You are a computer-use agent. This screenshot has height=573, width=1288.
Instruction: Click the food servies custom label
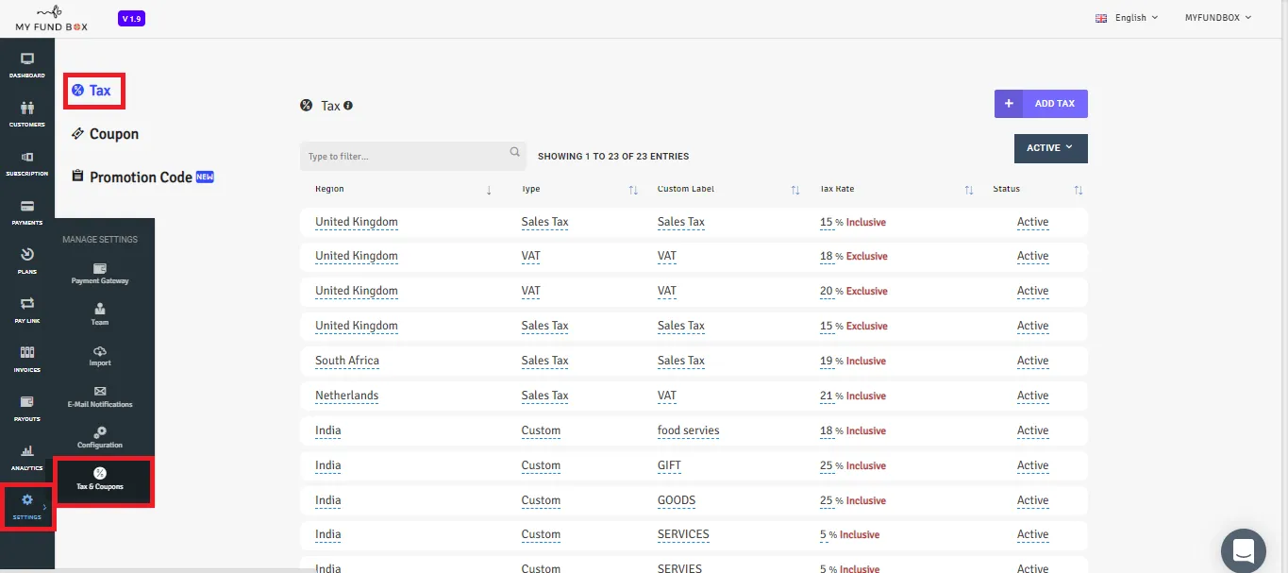coord(689,430)
